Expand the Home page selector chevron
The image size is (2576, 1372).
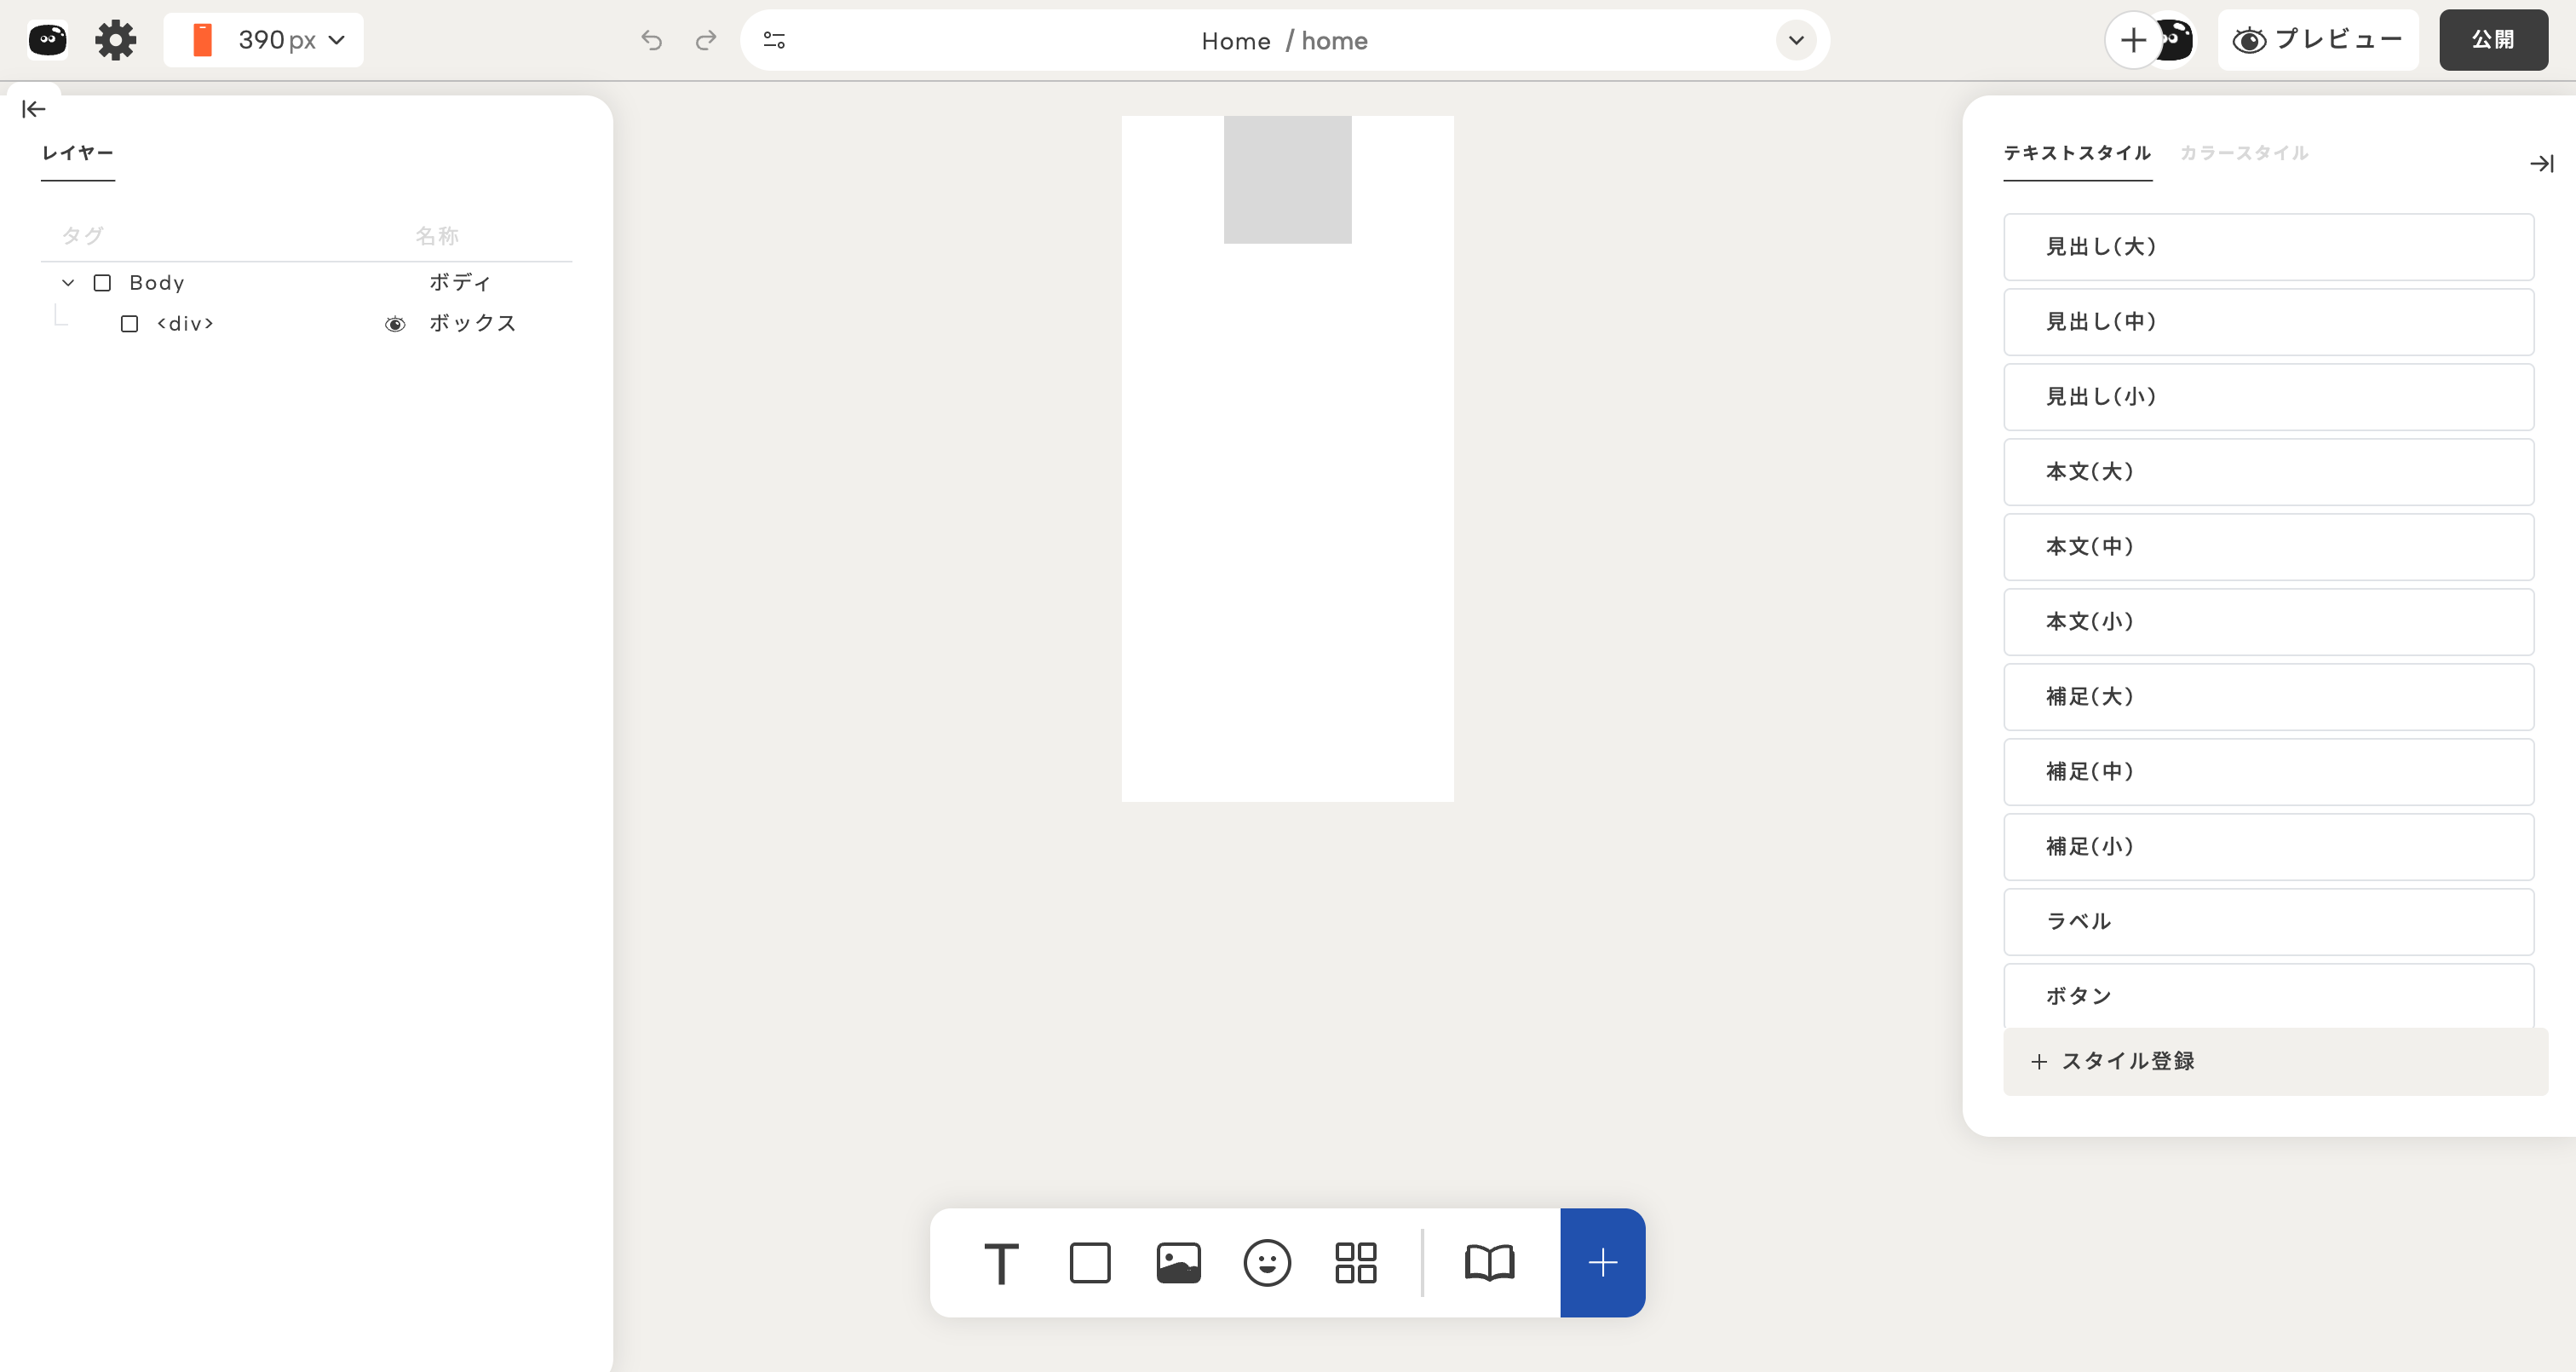(x=1796, y=40)
